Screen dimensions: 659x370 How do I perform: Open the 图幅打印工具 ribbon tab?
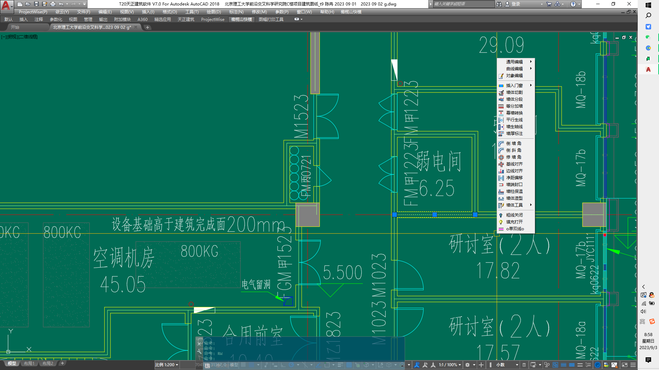coord(271,20)
